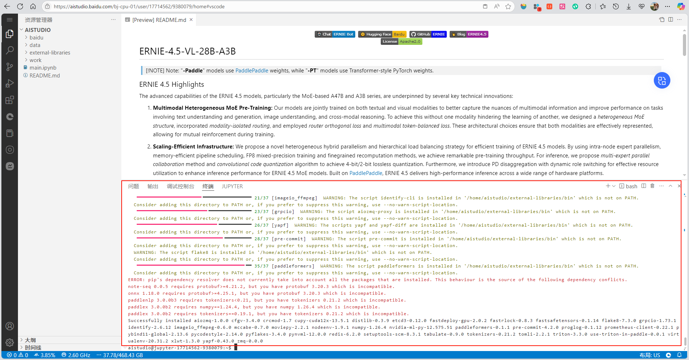689x360 pixels.
Task: Click the Hugging Face Baidu badge
Action: click(x=382, y=34)
